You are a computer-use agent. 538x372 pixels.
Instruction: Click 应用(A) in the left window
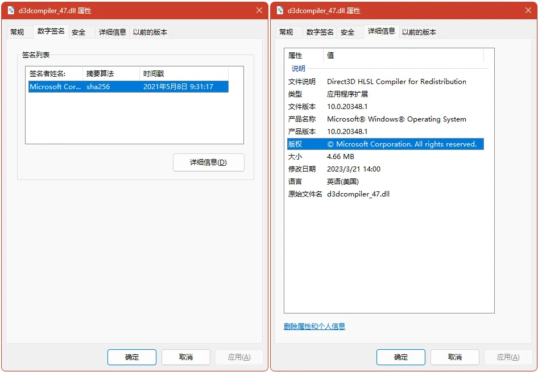pyautogui.click(x=239, y=357)
